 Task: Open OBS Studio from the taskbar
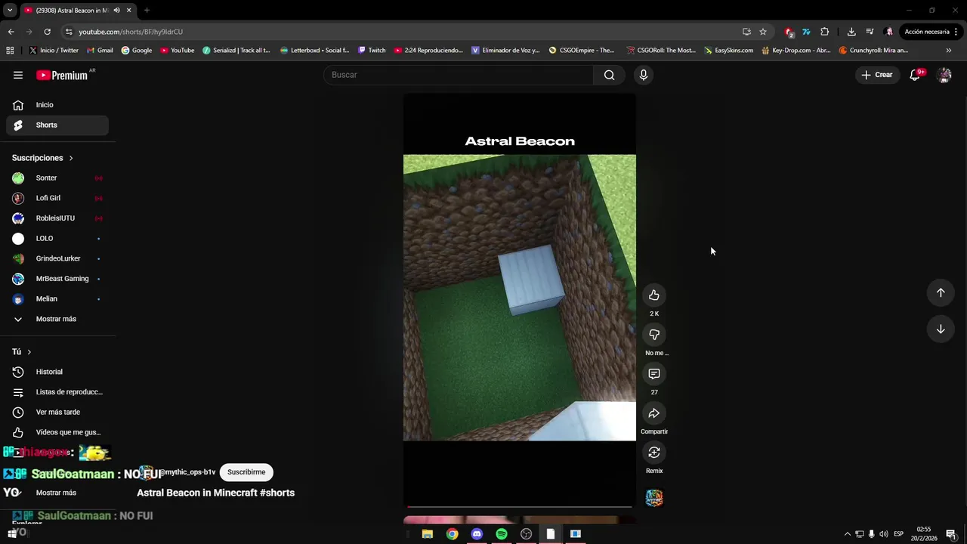click(527, 534)
